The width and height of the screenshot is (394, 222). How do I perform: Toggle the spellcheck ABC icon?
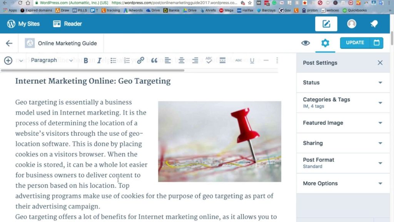coord(209,60)
